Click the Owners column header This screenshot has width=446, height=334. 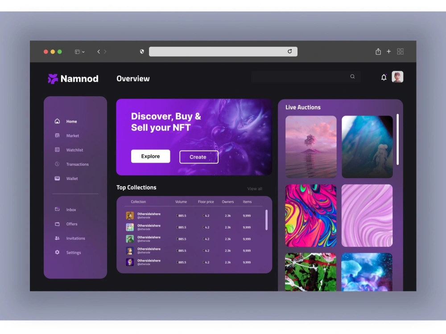click(227, 202)
